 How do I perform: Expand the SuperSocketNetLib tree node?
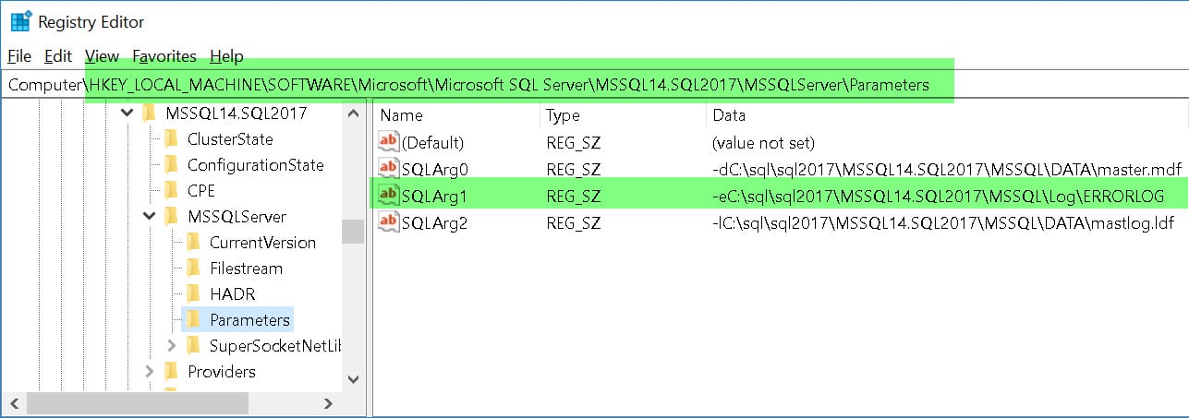171,346
